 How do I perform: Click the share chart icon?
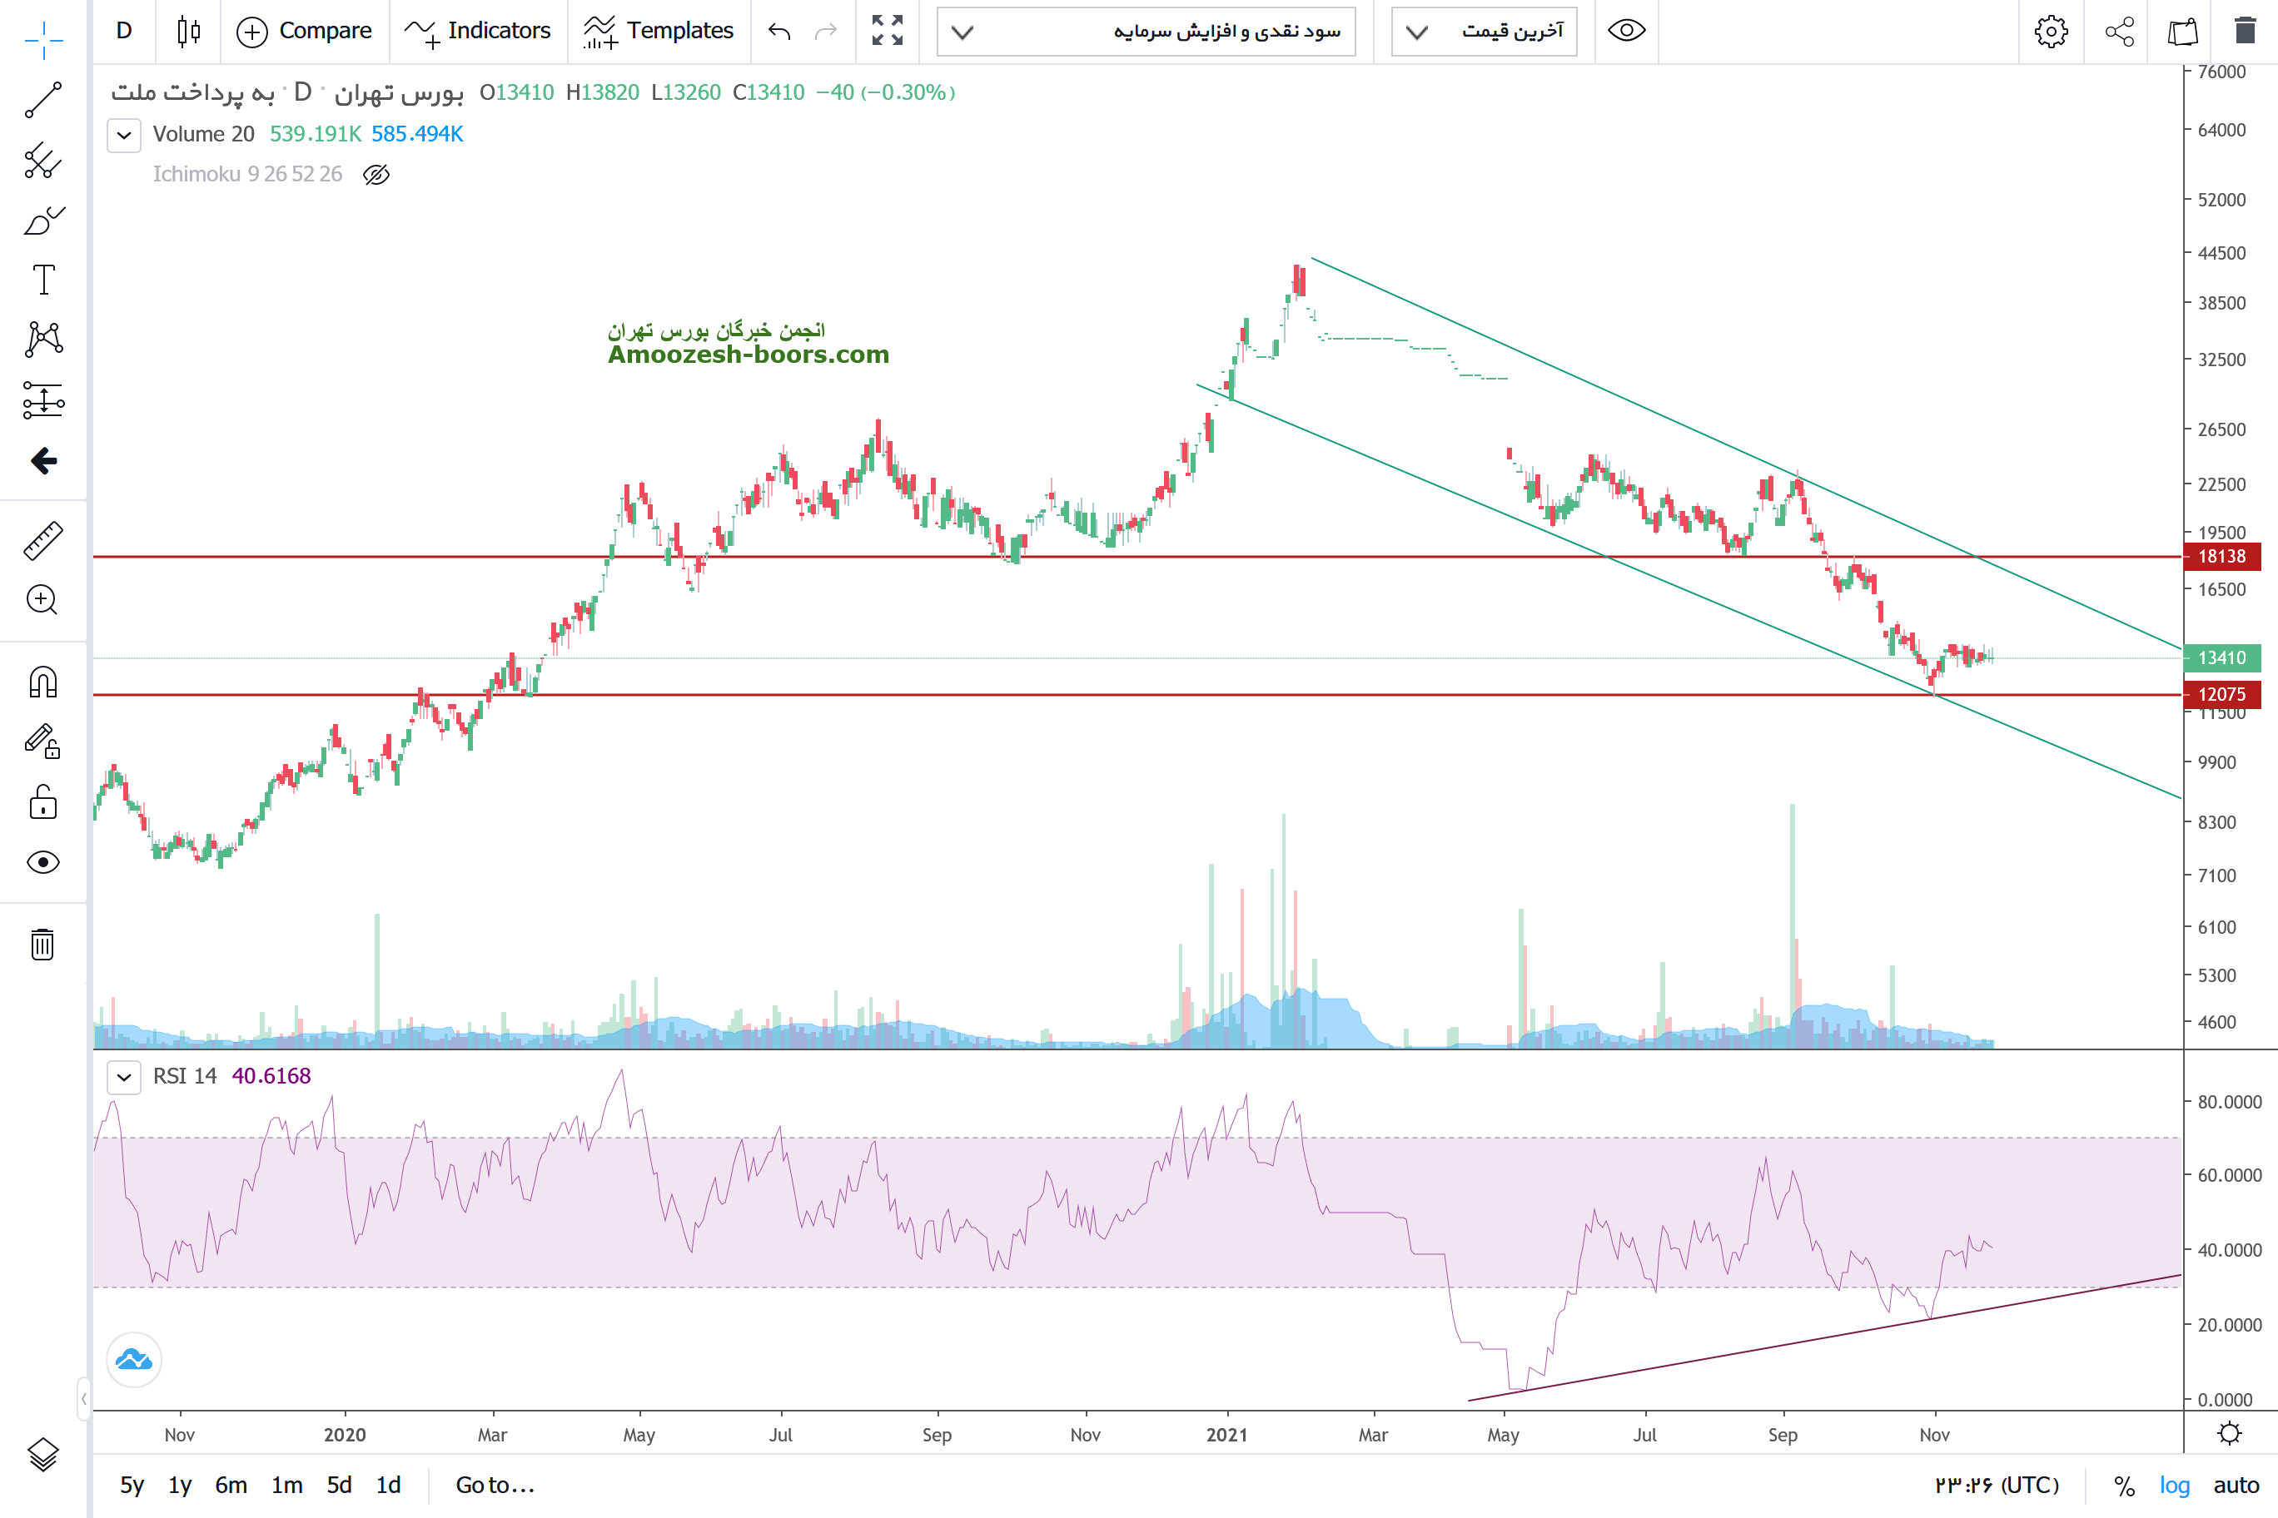pos(2119,31)
